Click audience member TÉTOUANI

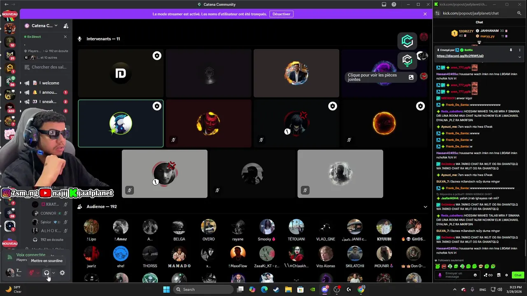click(296, 230)
